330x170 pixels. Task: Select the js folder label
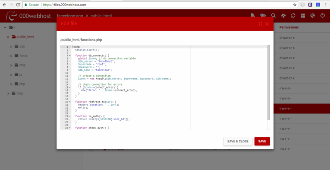click(21, 75)
